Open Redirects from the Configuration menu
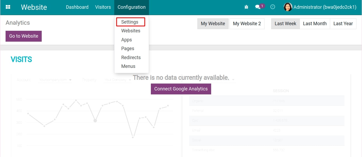Screen dimensions: 362x157 tap(131, 58)
